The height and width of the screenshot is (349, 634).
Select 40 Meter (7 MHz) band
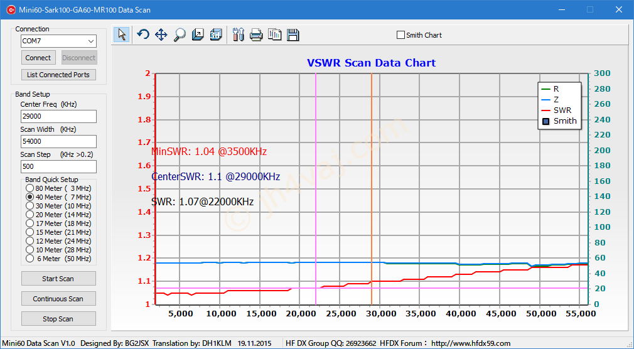coord(30,197)
